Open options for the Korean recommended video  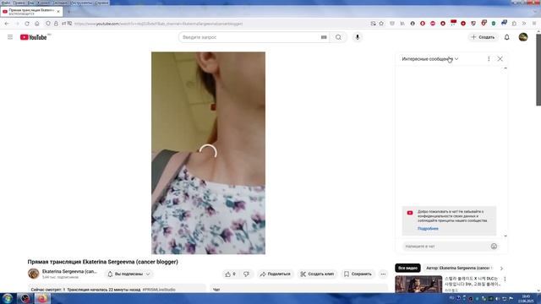click(505, 279)
